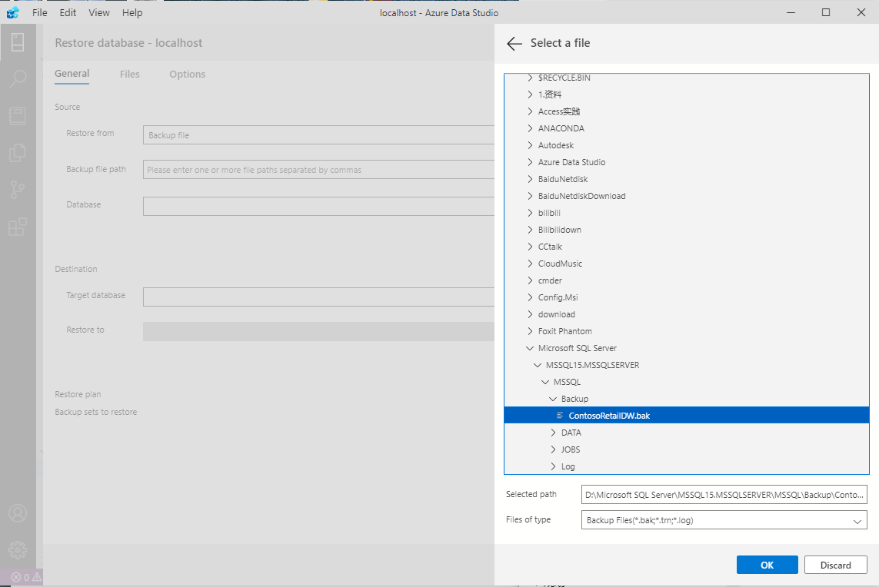Expand the BaiduNetdisk folder
The image size is (879, 587).
[529, 178]
